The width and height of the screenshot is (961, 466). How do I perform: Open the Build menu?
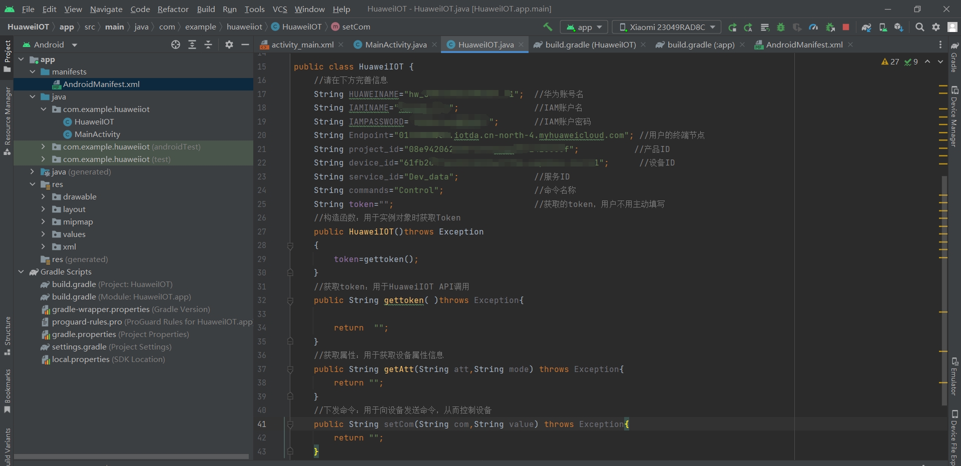pyautogui.click(x=206, y=9)
